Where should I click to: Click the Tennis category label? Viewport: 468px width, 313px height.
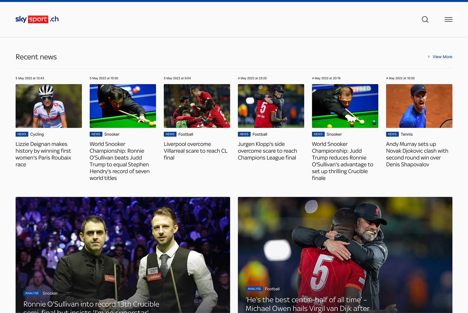click(x=407, y=134)
